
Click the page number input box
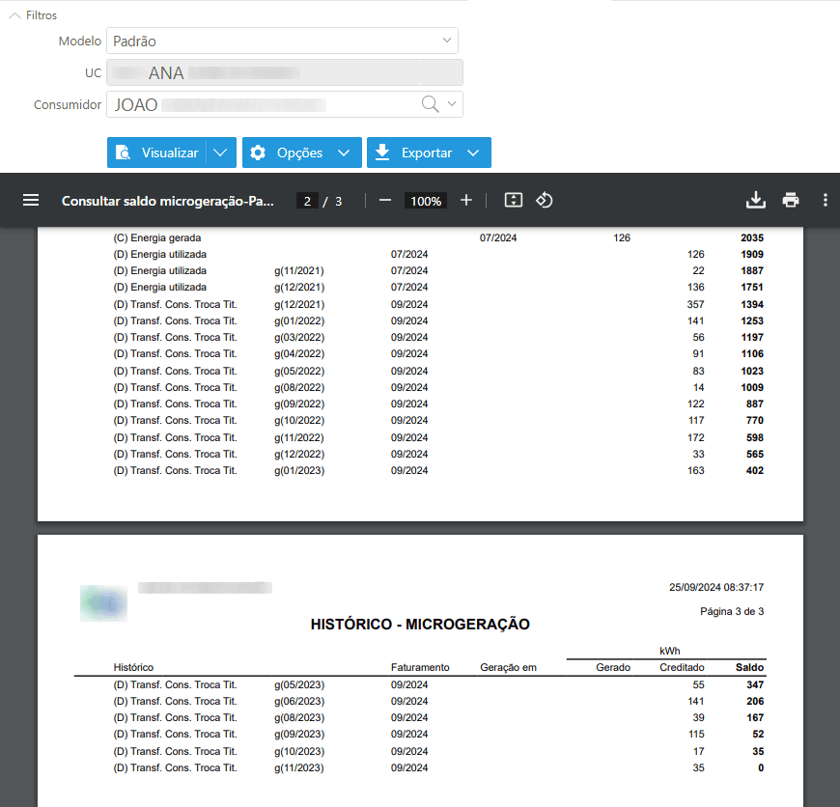point(307,201)
